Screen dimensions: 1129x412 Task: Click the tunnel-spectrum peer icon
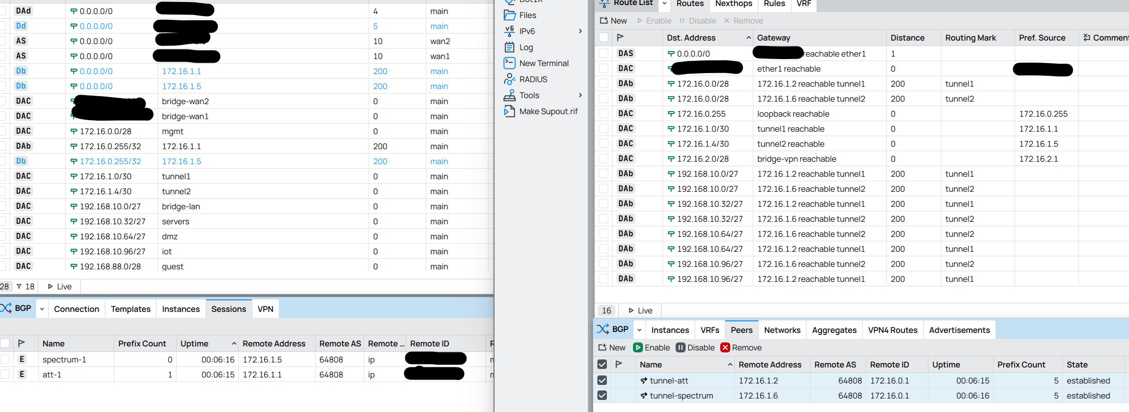coord(644,395)
